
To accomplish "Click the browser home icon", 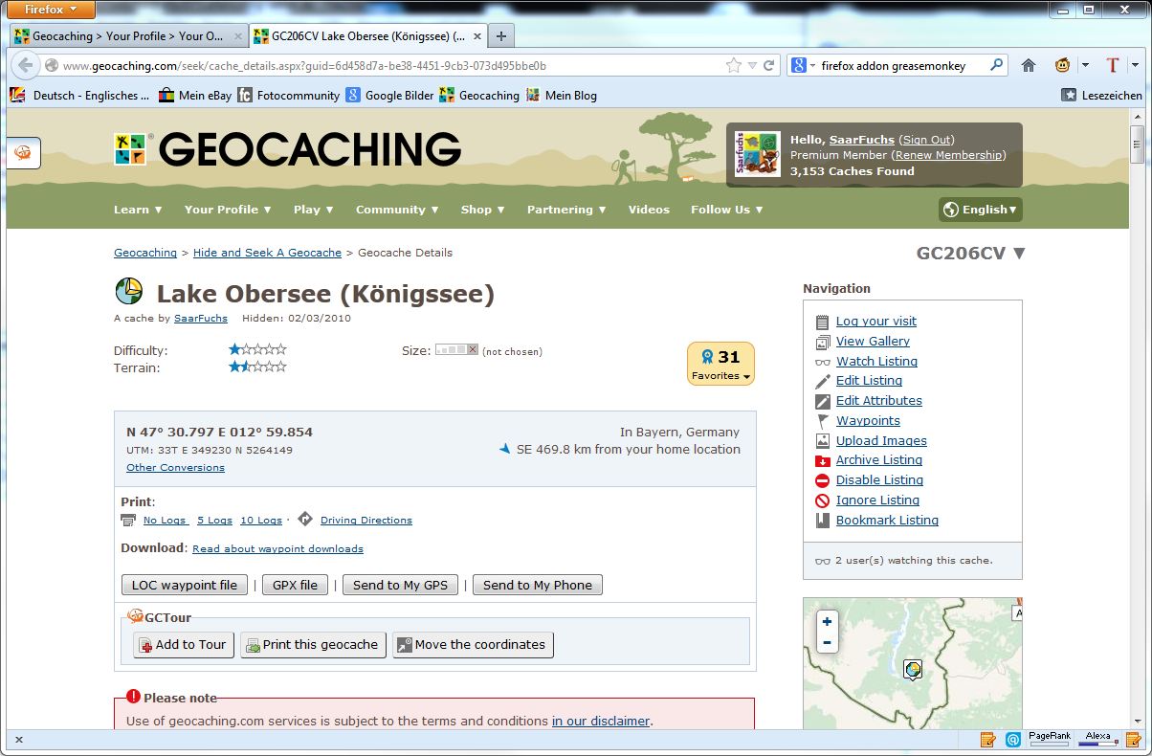I will tap(1029, 66).
